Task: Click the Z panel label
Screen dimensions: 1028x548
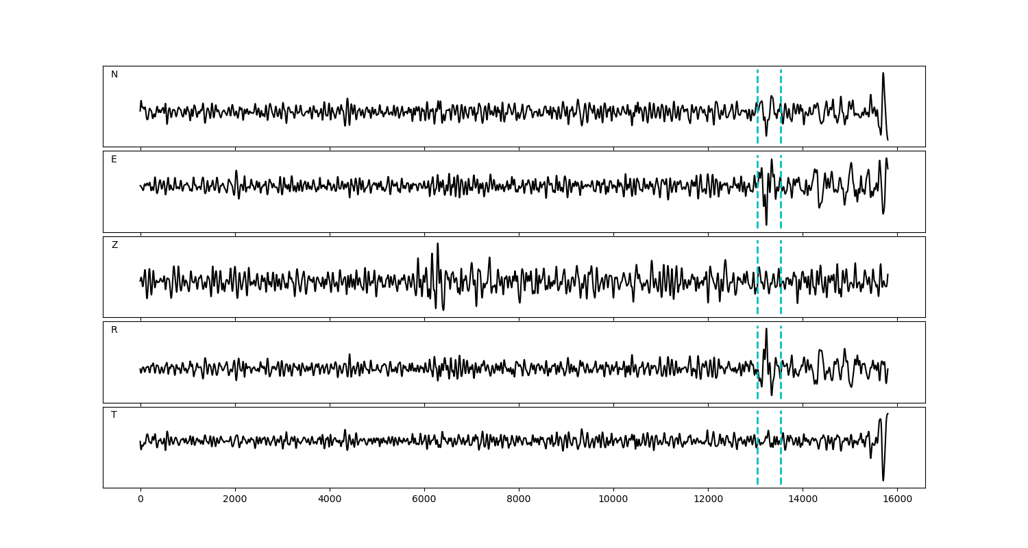Action: tap(114, 245)
